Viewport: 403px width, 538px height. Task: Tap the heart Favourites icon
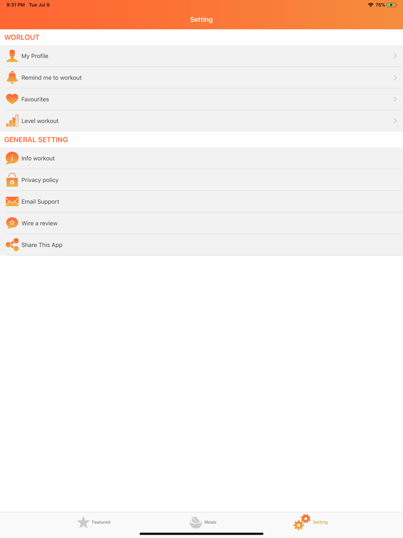[12, 99]
